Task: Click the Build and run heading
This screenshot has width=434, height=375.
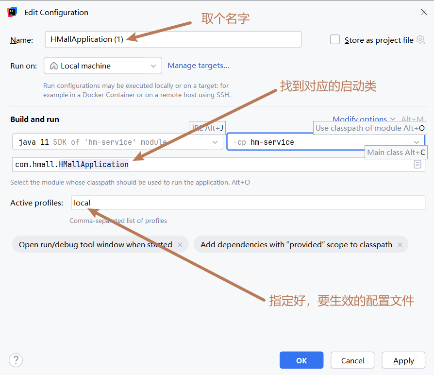Action: 34,119
